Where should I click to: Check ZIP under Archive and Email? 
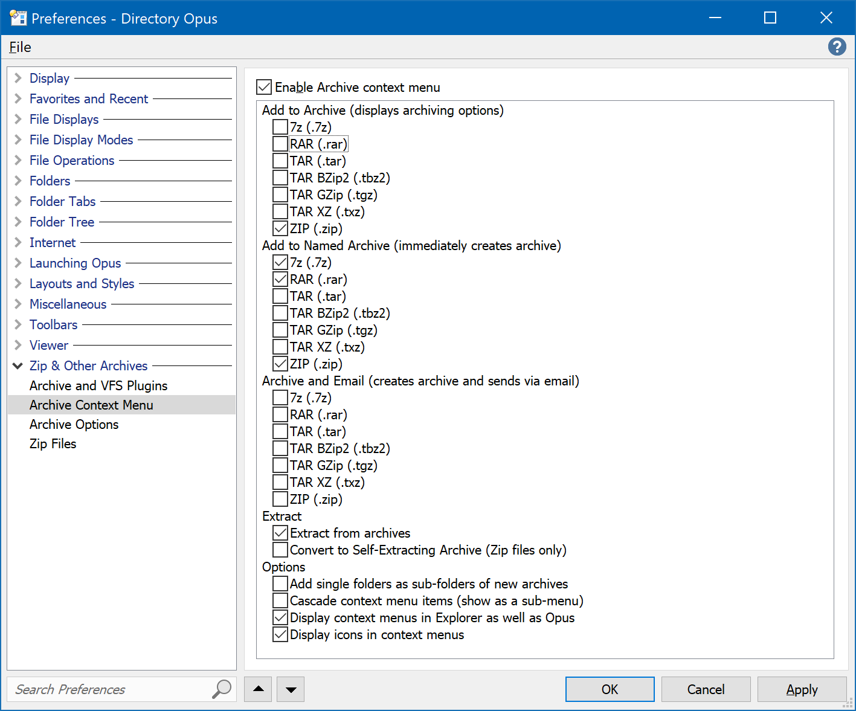coord(280,499)
